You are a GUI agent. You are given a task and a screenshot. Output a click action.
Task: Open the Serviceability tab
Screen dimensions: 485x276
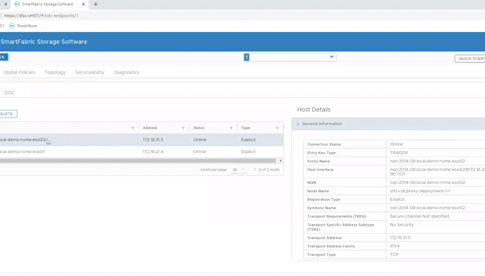click(90, 72)
